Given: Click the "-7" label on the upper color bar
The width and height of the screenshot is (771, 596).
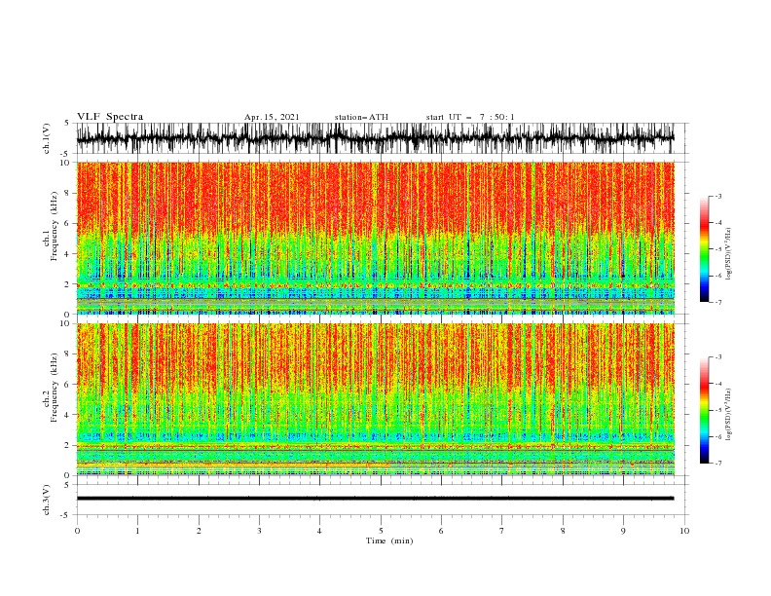Looking at the screenshot, I should 717,302.
